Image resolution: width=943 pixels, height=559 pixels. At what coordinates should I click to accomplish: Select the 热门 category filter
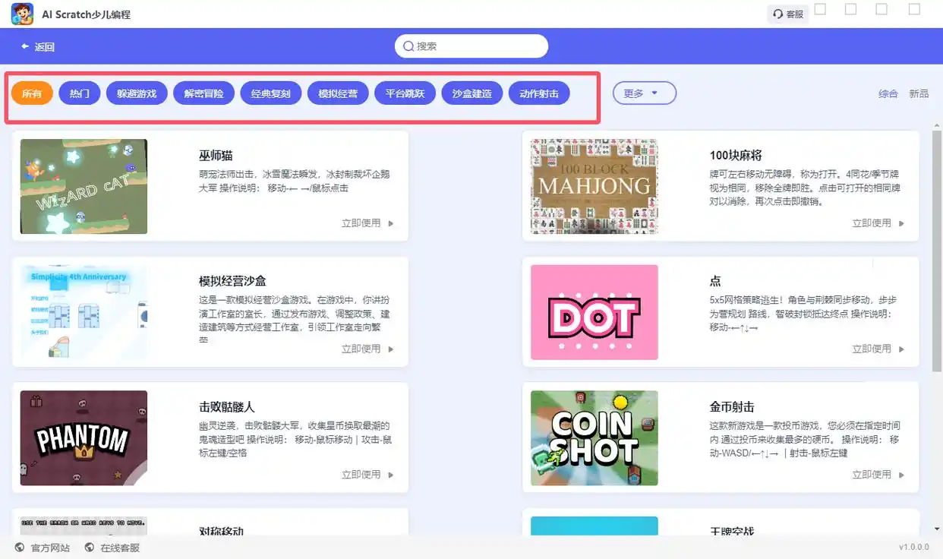point(80,93)
